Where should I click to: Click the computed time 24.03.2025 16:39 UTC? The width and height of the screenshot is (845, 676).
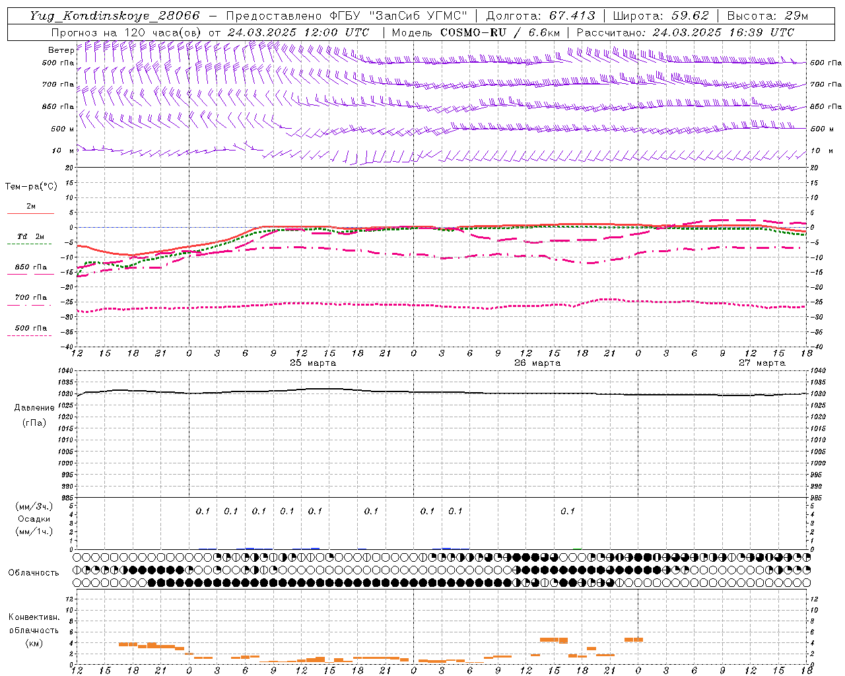[x=724, y=32]
